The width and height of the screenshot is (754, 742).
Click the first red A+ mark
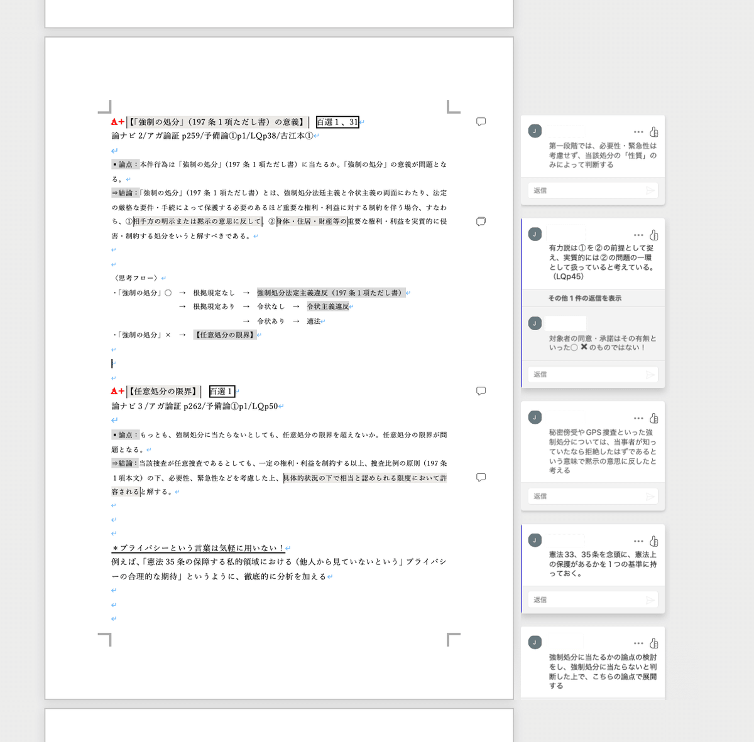click(117, 122)
